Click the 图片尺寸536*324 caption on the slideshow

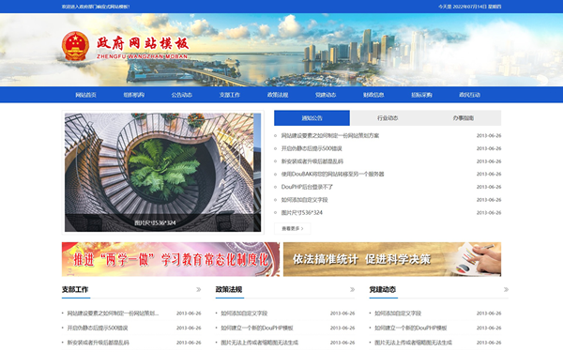tap(155, 223)
